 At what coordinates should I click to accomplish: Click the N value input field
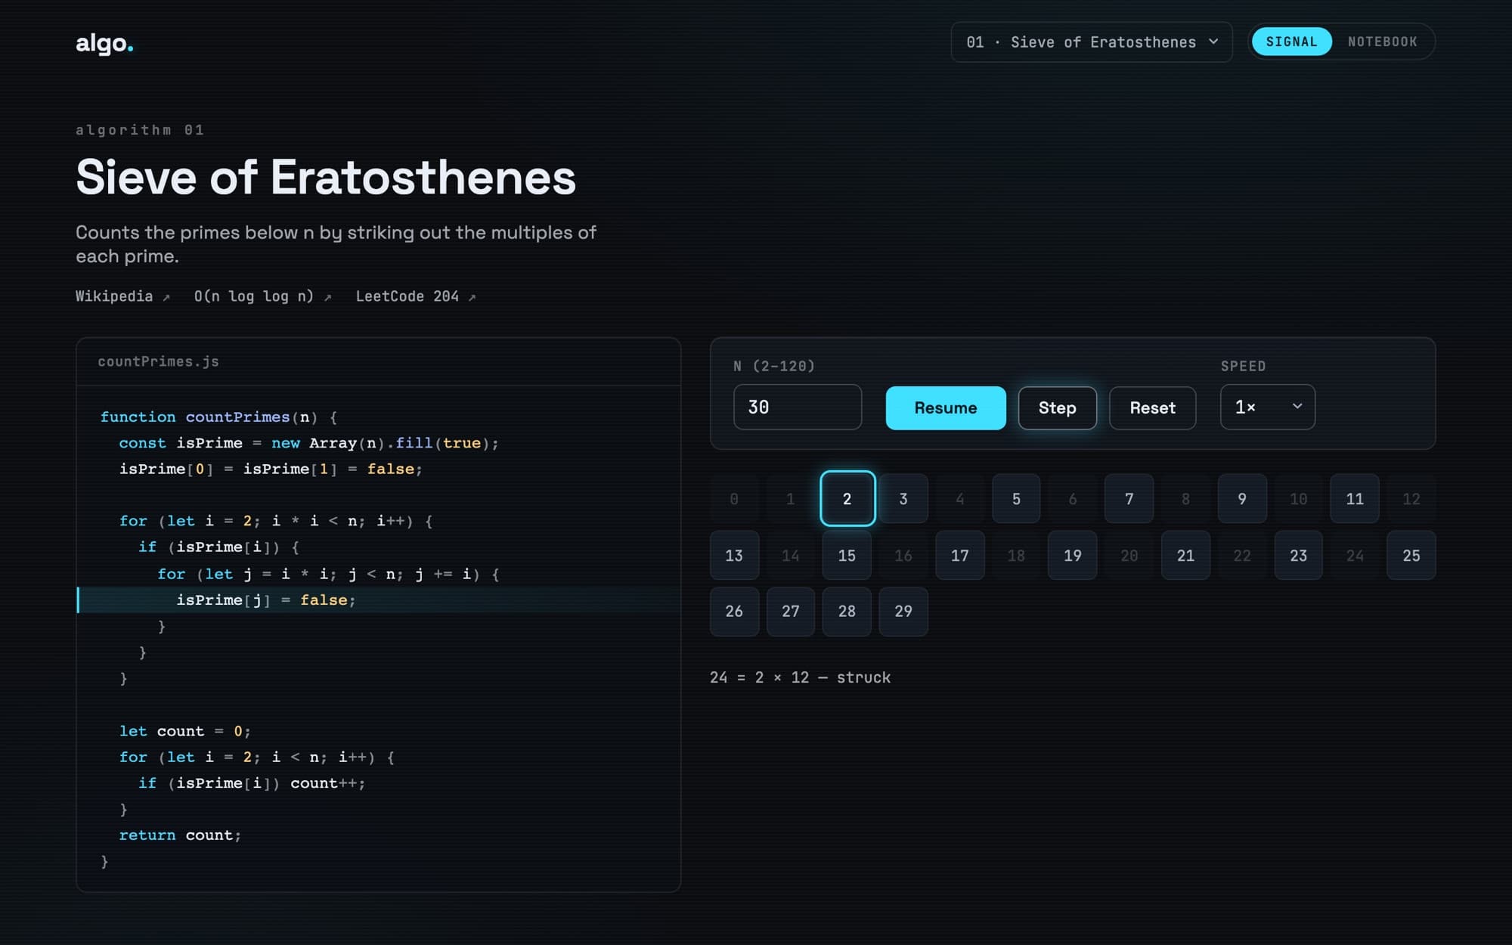click(798, 407)
